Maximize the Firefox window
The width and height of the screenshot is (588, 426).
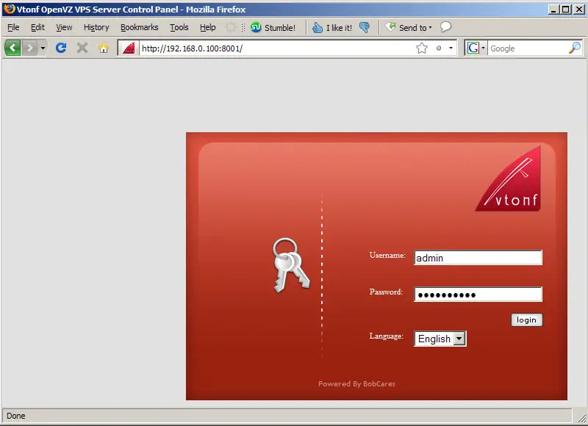tap(566, 10)
